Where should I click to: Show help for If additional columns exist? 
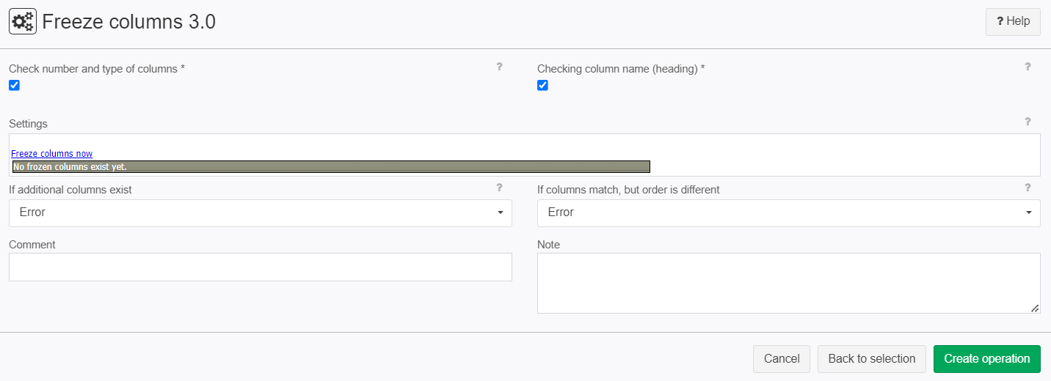tap(499, 188)
